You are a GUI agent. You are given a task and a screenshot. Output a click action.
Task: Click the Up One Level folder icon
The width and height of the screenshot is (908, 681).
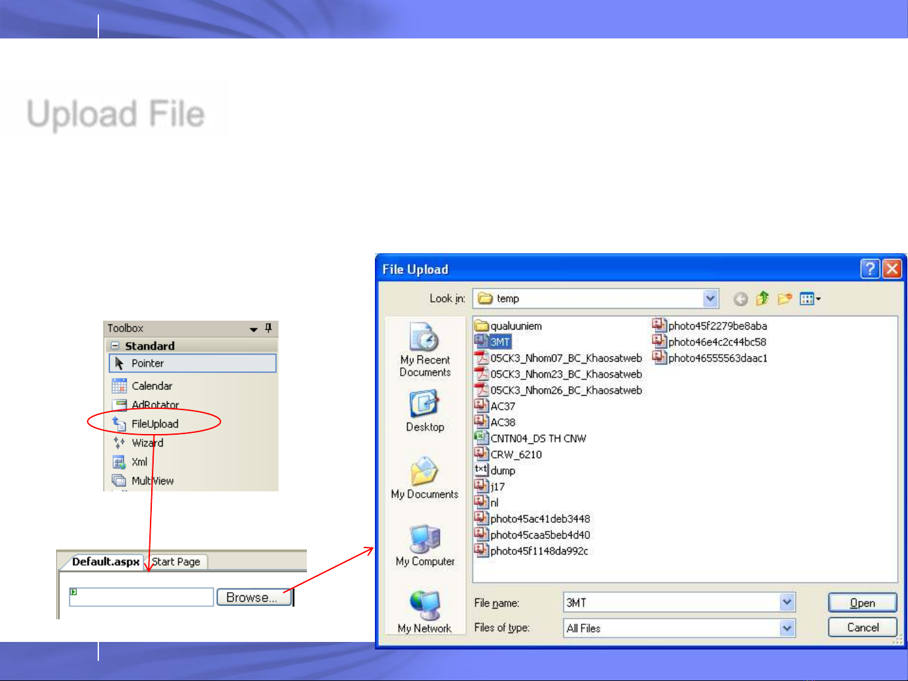[762, 299]
